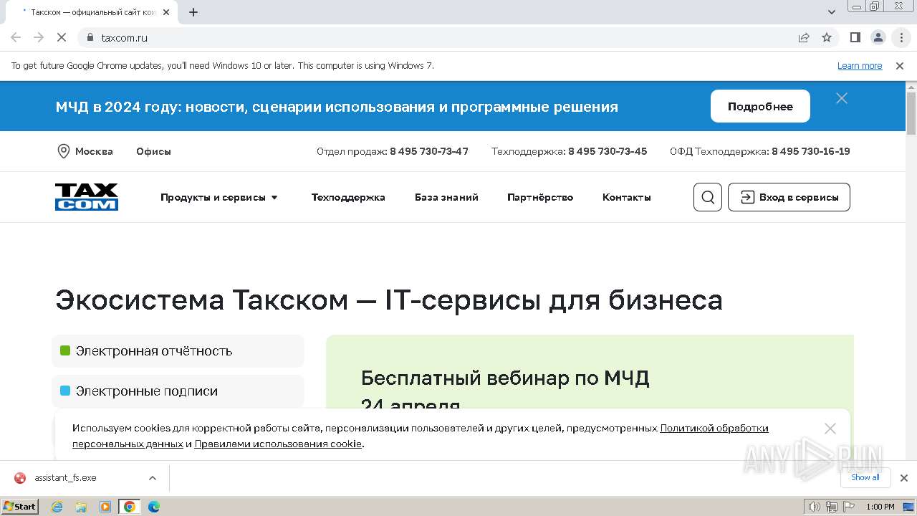Open Windows Explorer folder on taskbar

(x=82, y=507)
